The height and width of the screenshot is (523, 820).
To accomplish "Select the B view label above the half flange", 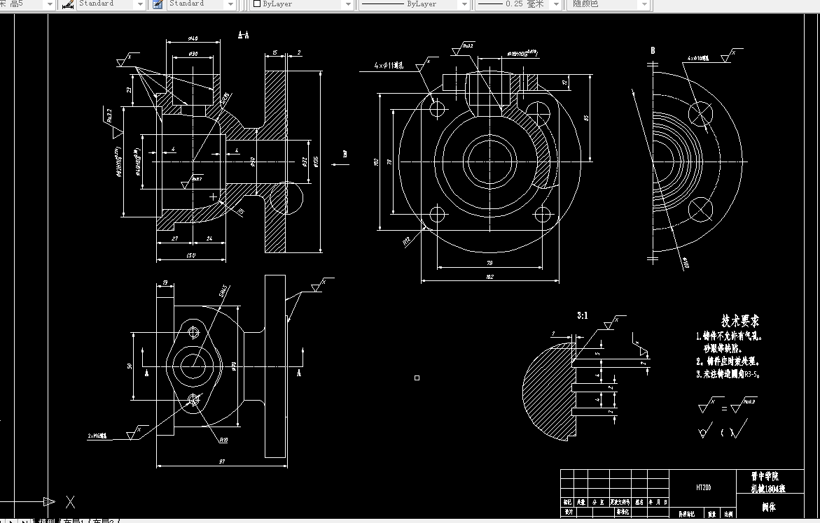I will click(653, 50).
